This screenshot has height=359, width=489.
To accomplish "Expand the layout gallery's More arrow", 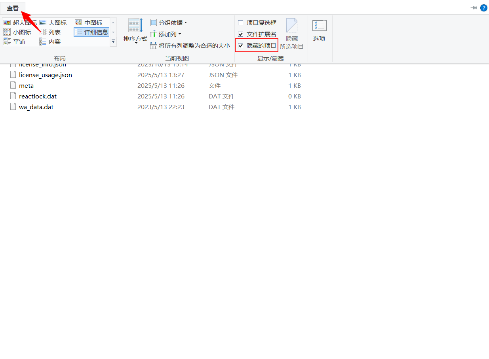I will (113, 42).
